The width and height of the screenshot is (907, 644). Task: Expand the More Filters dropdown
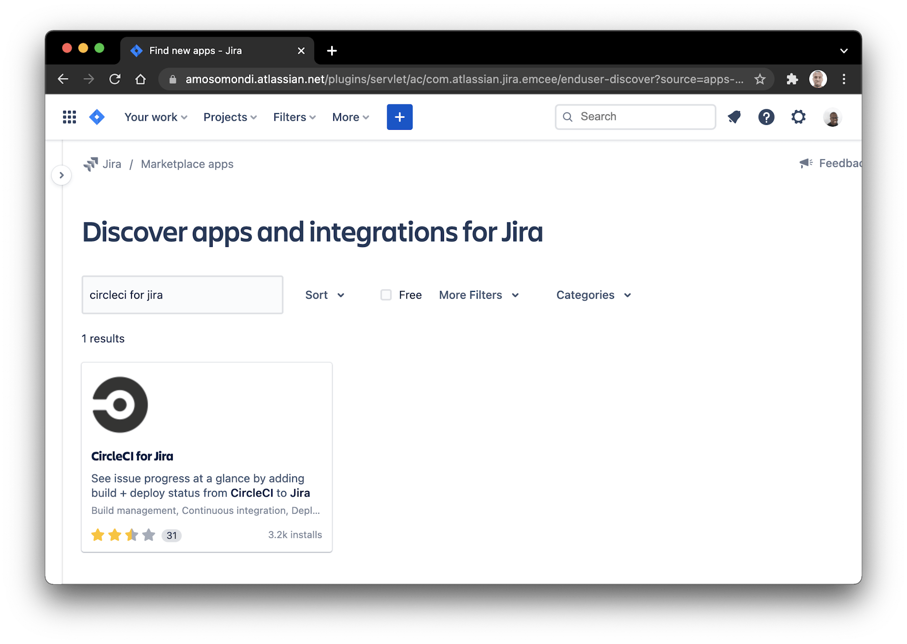[x=478, y=295]
